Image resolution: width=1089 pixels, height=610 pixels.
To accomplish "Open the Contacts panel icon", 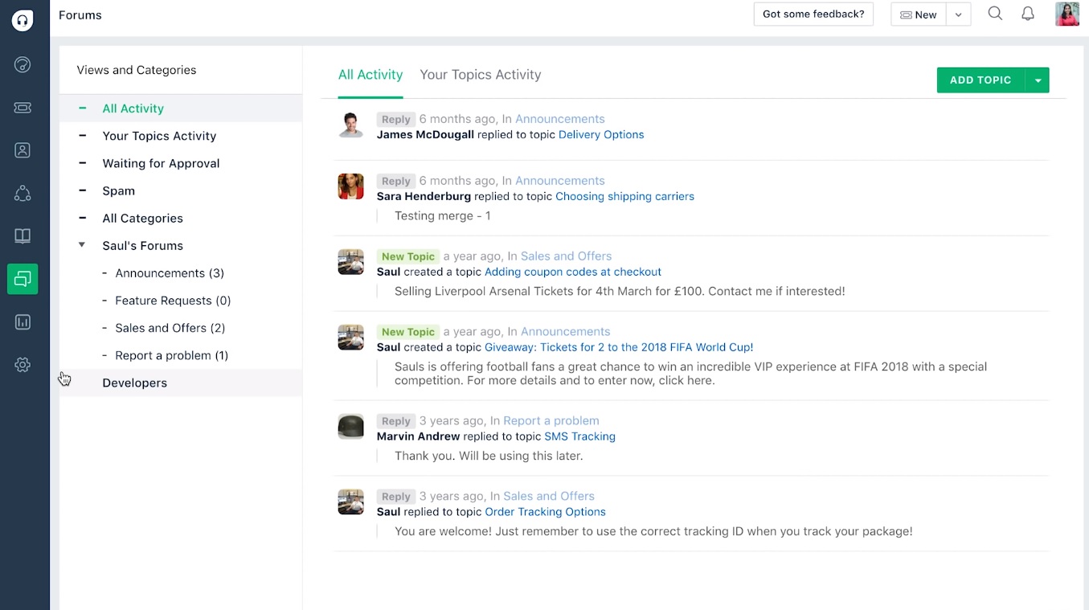I will [22, 149].
